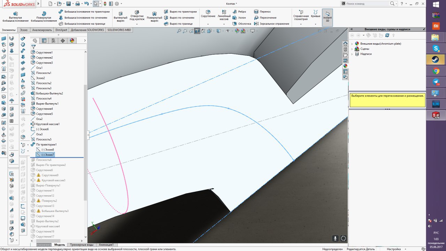Select Бобышка/основание на границе

(x=82, y=24)
